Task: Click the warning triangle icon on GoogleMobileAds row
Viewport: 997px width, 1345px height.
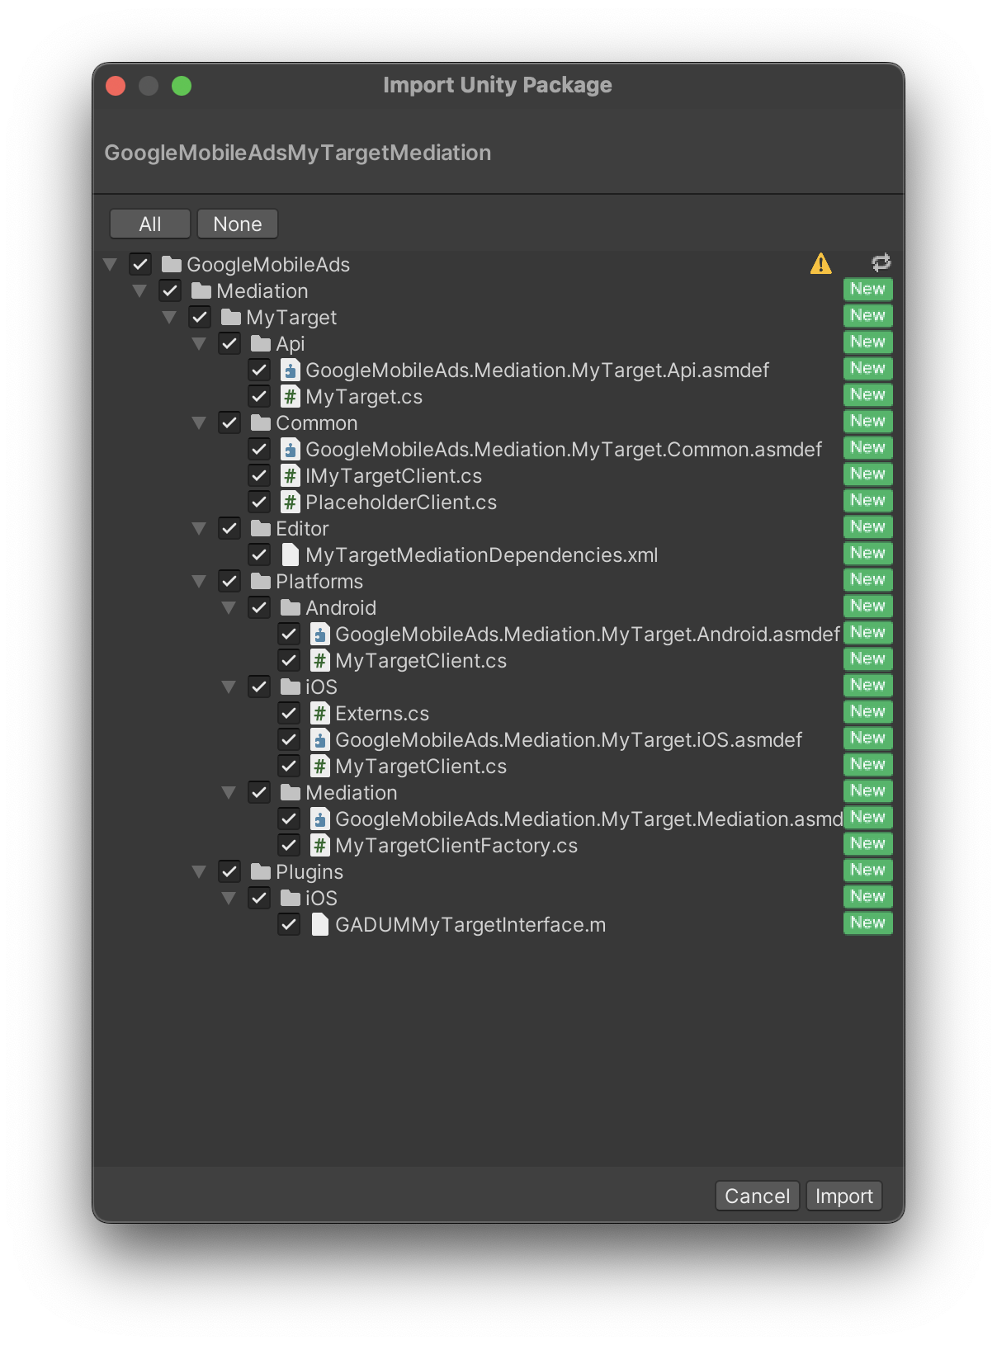Action: pos(820,264)
